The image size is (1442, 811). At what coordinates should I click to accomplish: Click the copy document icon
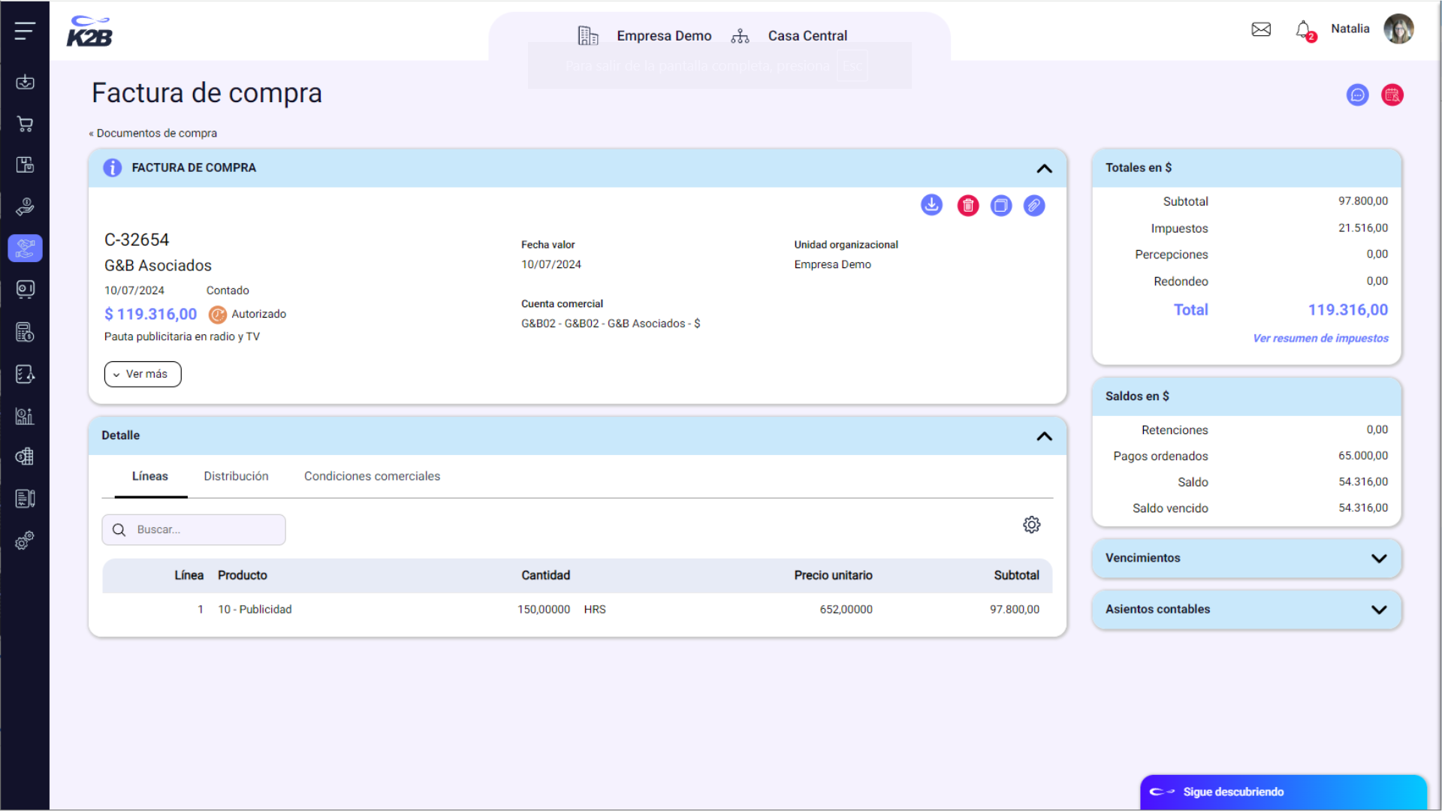point(1000,206)
